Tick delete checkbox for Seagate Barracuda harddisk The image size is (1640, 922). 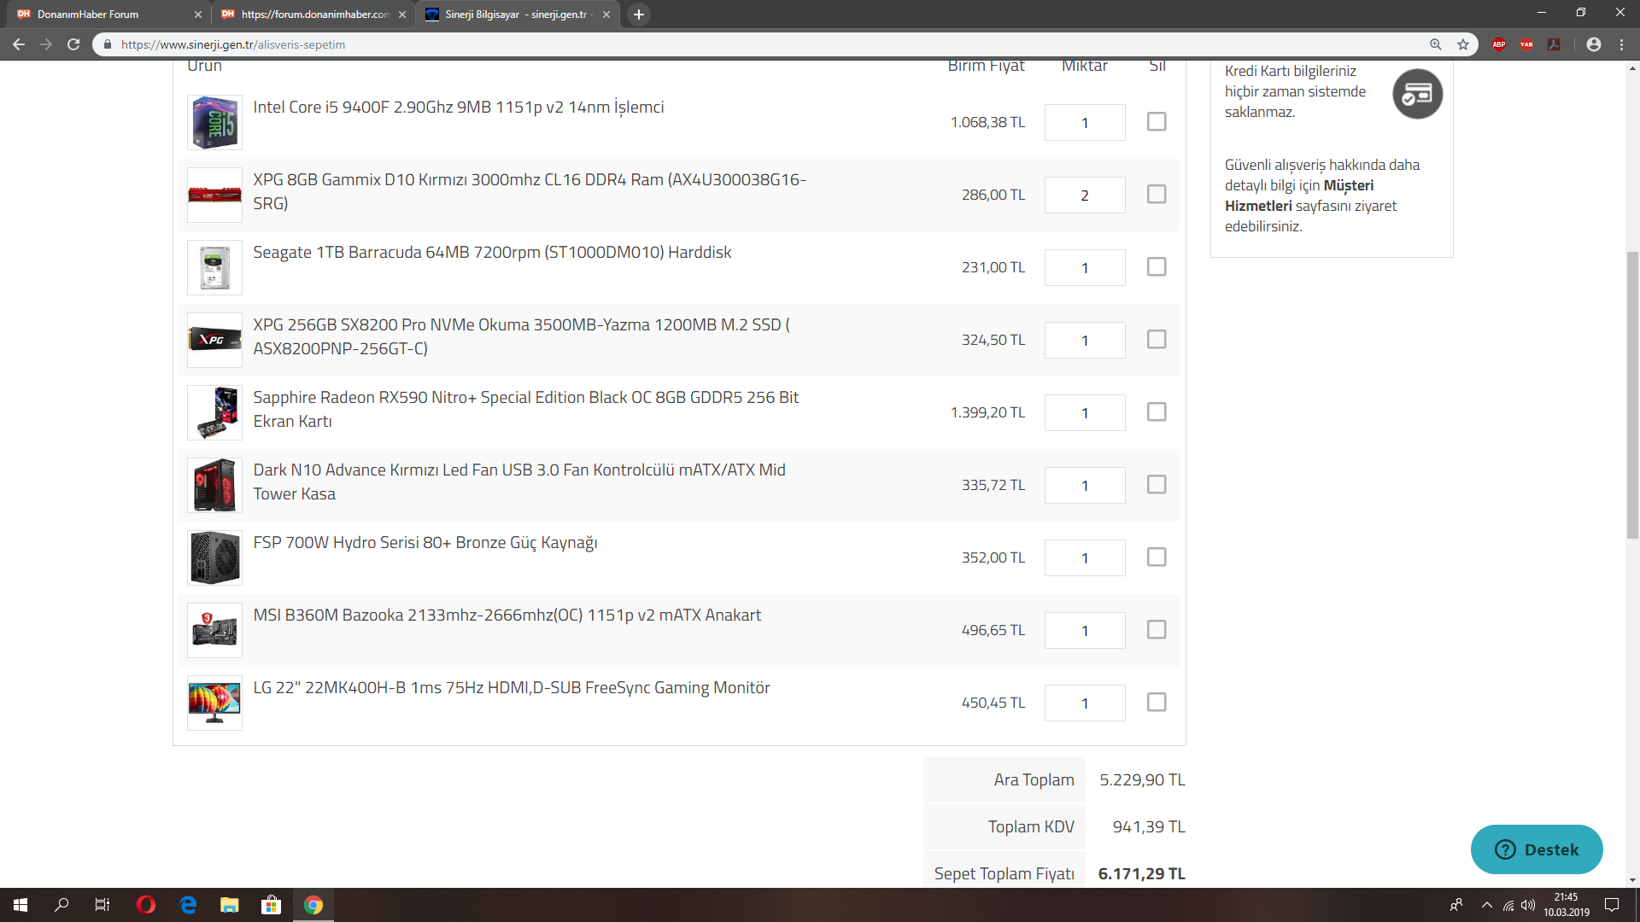[1157, 267]
